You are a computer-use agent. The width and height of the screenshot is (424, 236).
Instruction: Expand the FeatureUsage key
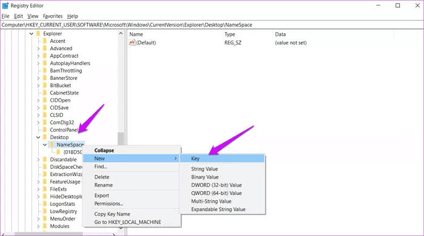point(38,182)
